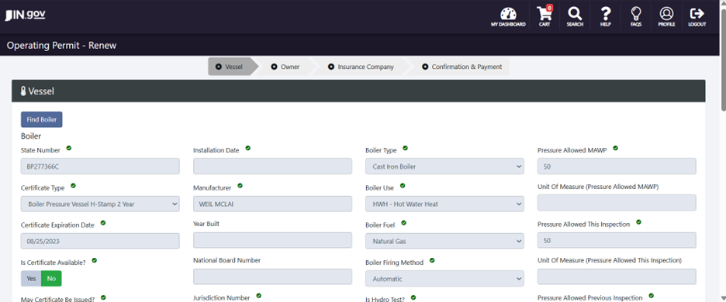Open My Dashboard from the header

[508, 17]
